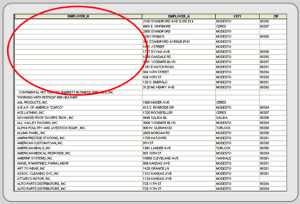300x204 pixels.
Task: Select the ZIP cell in the '426 14TH ST.' row
Action: tap(273, 77)
